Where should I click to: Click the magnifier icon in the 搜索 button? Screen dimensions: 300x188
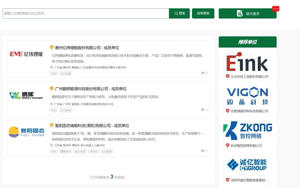tap(176, 13)
